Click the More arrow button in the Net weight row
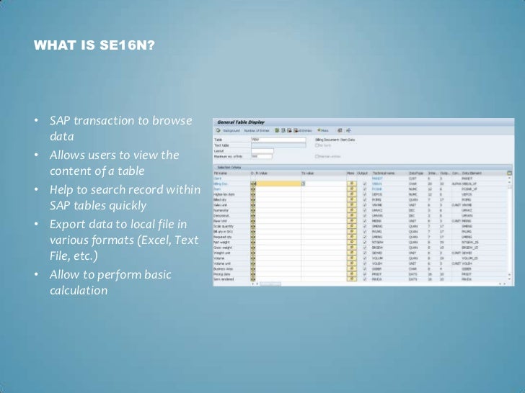The image size is (525, 393). coord(352,243)
